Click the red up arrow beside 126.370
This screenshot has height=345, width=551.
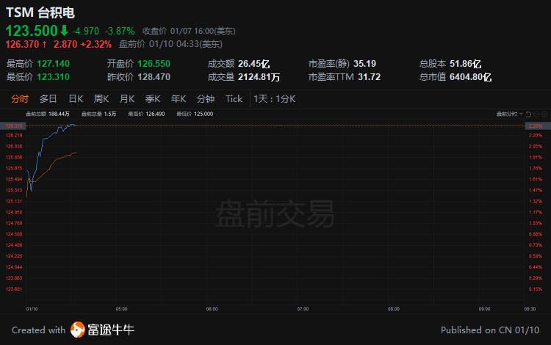coord(45,44)
